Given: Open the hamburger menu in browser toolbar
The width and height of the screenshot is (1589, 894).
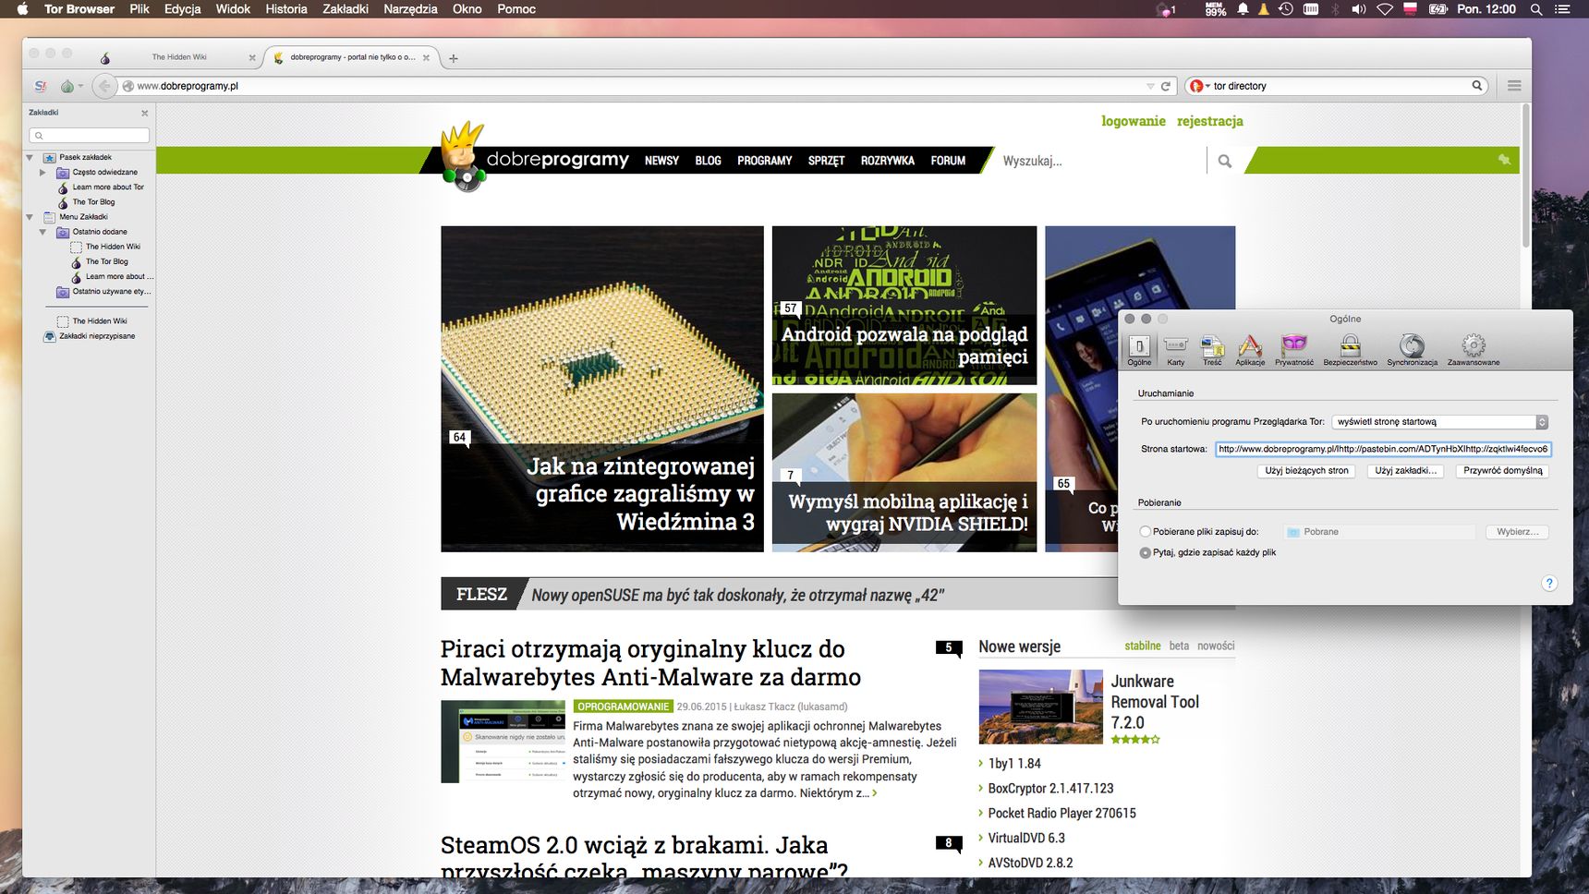Looking at the screenshot, I should tap(1514, 86).
